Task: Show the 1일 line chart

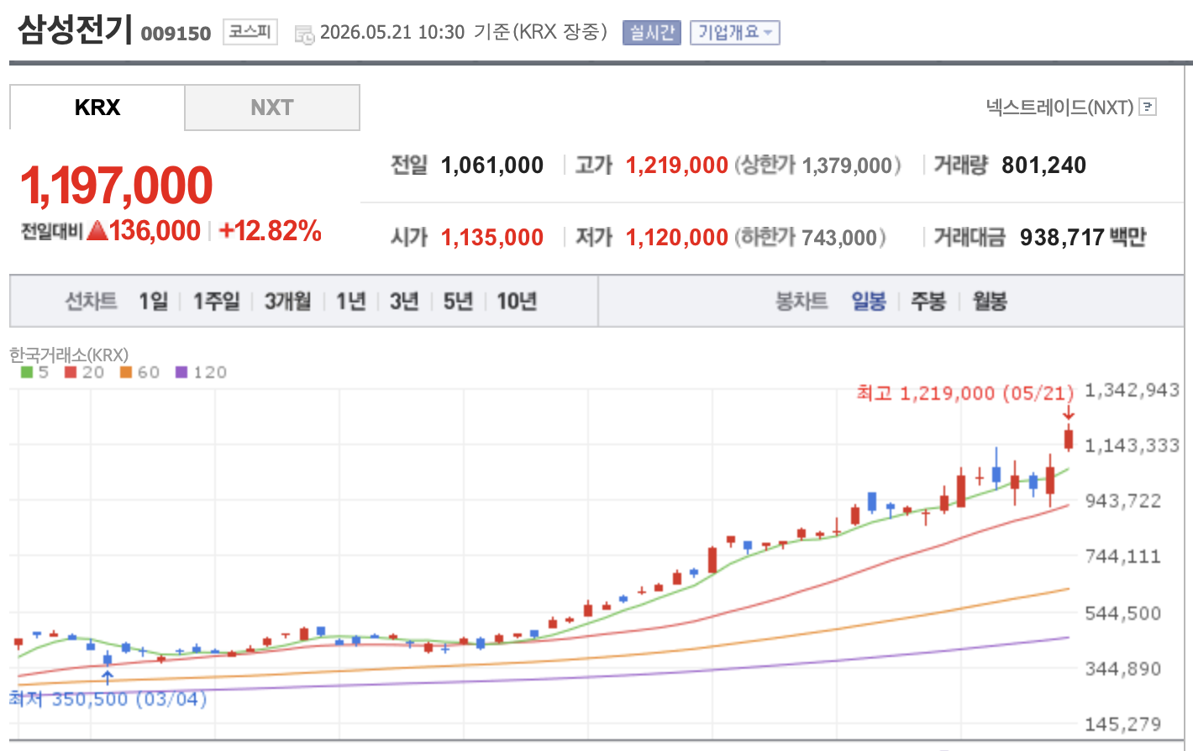Action: (154, 302)
